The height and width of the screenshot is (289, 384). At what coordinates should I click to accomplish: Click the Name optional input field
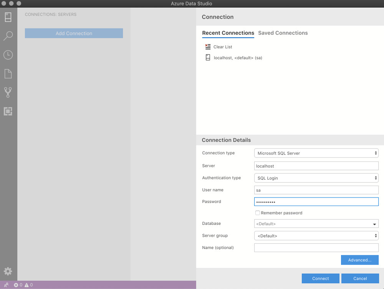pos(316,247)
